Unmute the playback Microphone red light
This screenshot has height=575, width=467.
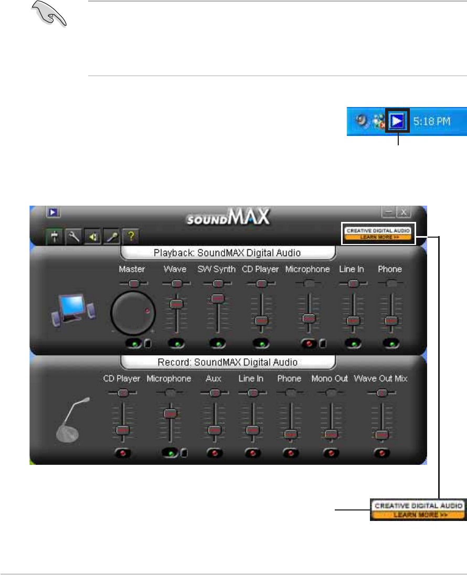(x=309, y=344)
